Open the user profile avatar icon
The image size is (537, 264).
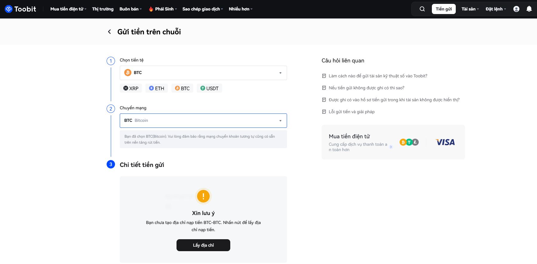[516, 9]
